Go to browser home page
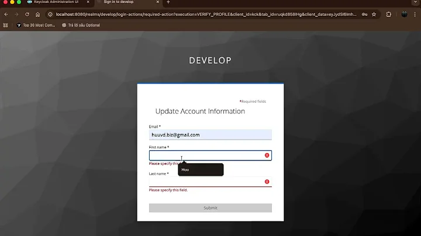 tap(37, 15)
